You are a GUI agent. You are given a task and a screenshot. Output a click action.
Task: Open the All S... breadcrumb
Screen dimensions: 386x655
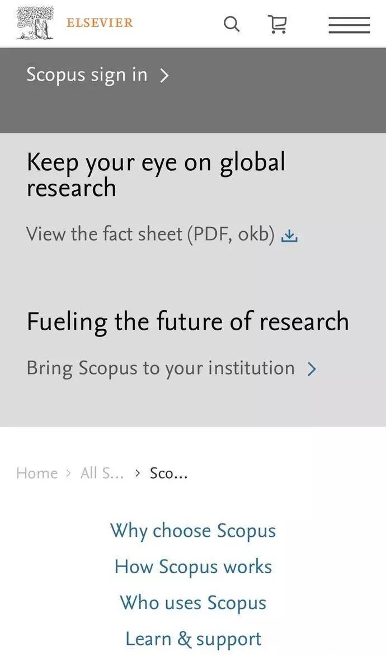[102, 473]
